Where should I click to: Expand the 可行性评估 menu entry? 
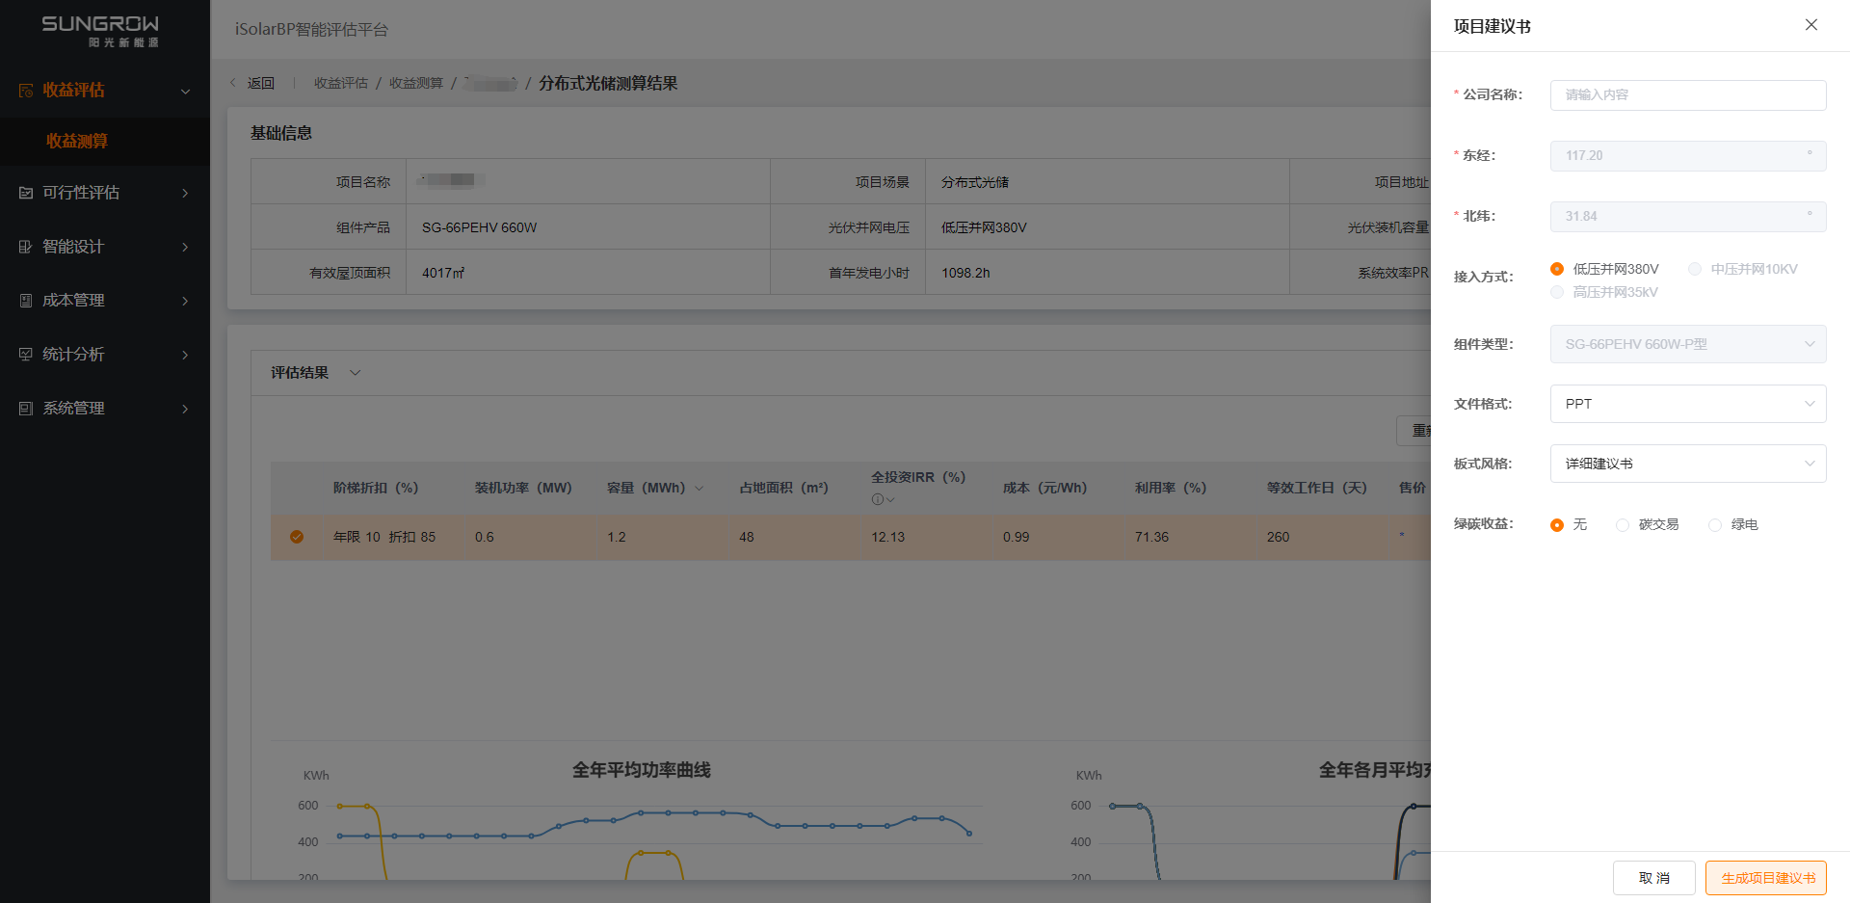(x=104, y=193)
